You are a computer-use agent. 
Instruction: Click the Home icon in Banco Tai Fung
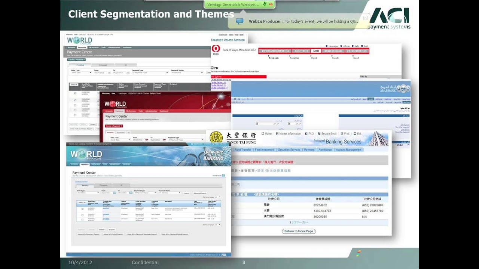[x=263, y=133]
